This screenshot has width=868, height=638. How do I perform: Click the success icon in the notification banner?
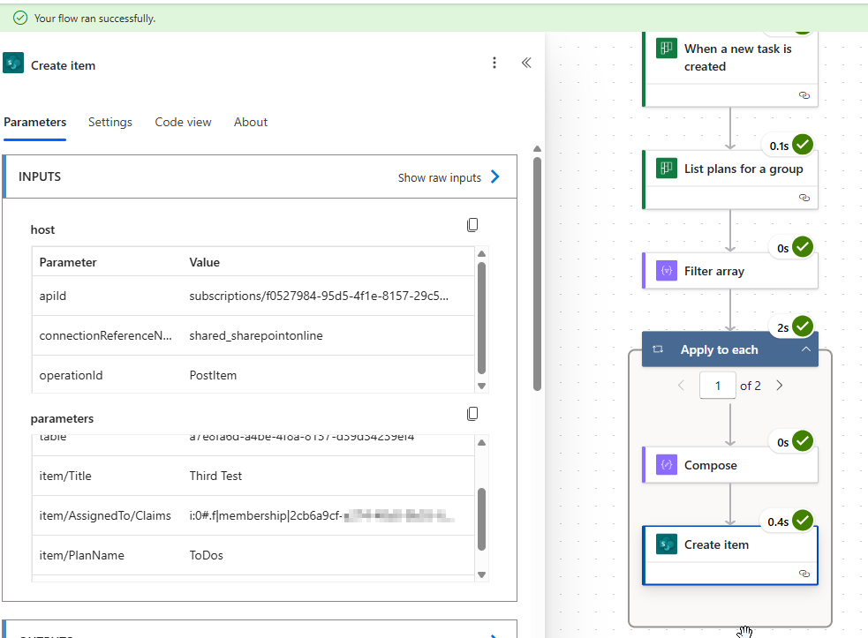pyautogui.click(x=20, y=19)
